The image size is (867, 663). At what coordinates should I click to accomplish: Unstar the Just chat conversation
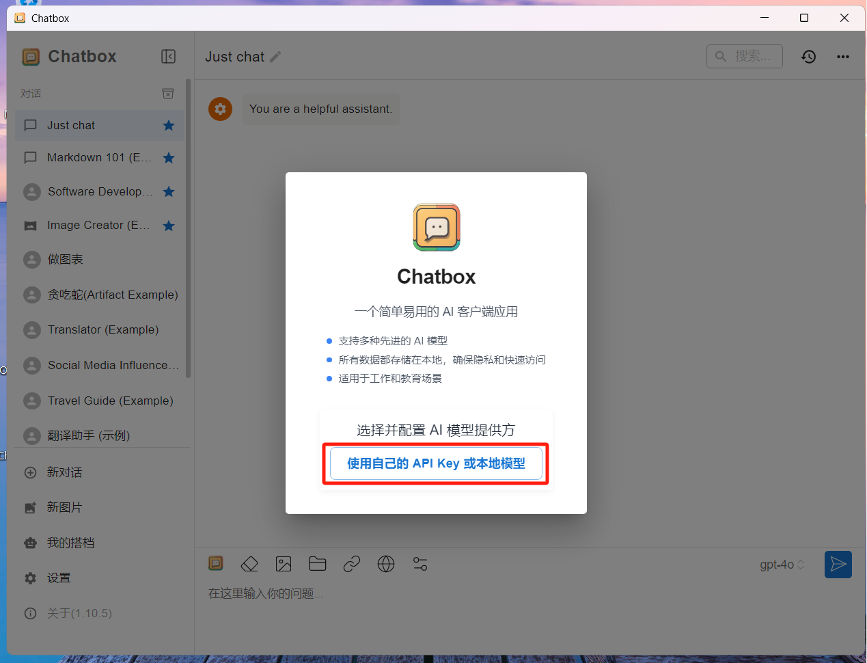169,126
